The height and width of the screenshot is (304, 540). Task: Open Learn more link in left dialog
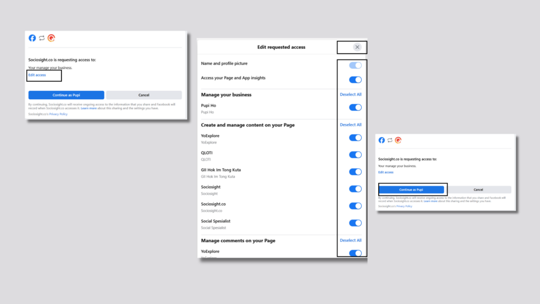[89, 108]
